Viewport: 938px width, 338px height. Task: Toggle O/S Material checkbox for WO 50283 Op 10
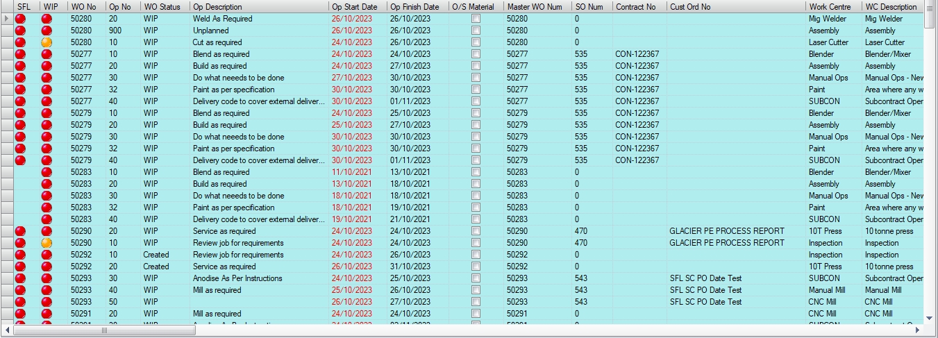coord(476,172)
